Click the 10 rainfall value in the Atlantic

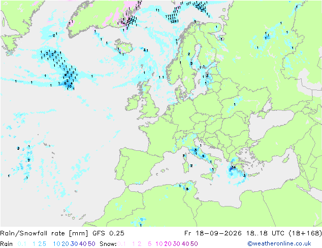(x=70, y=86)
